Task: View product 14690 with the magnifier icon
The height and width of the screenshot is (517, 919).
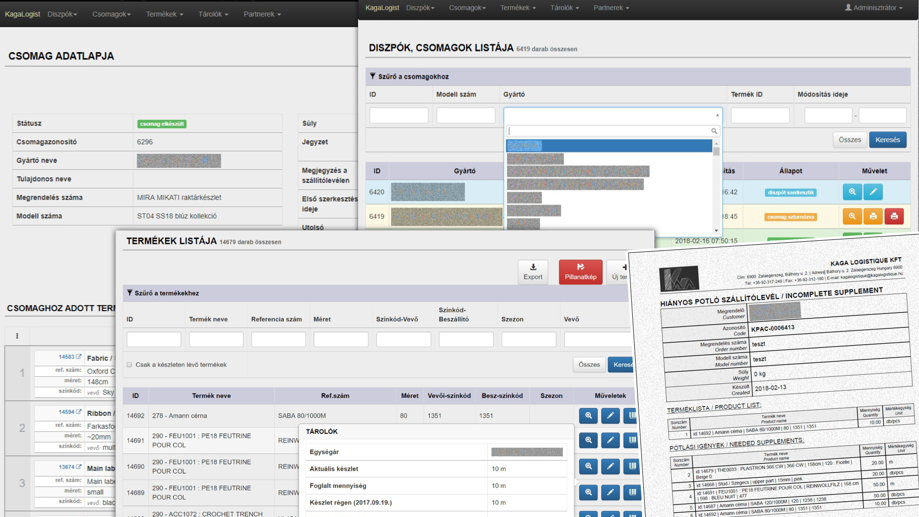Action: [588, 466]
